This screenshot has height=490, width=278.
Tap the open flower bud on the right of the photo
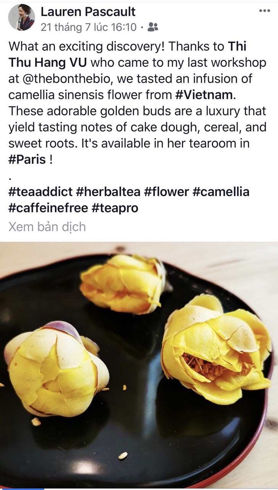click(x=216, y=349)
